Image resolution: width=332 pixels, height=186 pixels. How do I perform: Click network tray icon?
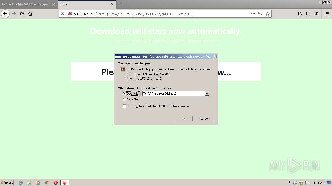tap(301, 183)
